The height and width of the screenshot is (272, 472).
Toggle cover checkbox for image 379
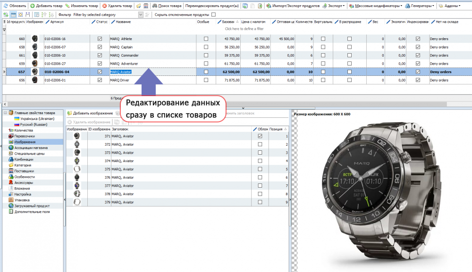[260, 202]
